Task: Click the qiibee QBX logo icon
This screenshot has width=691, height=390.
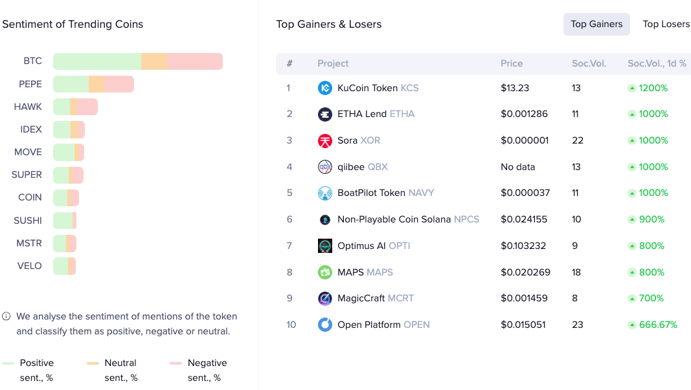Action: tap(325, 167)
